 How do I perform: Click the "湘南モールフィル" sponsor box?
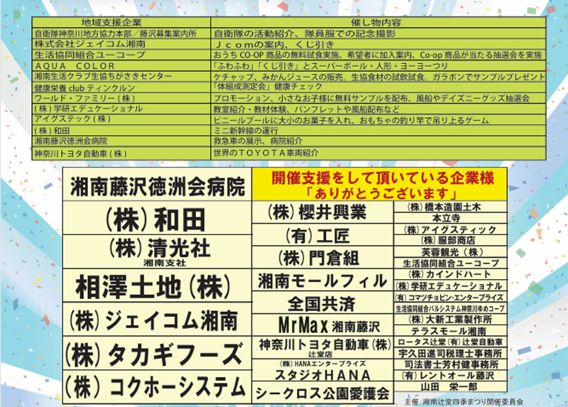click(x=322, y=280)
